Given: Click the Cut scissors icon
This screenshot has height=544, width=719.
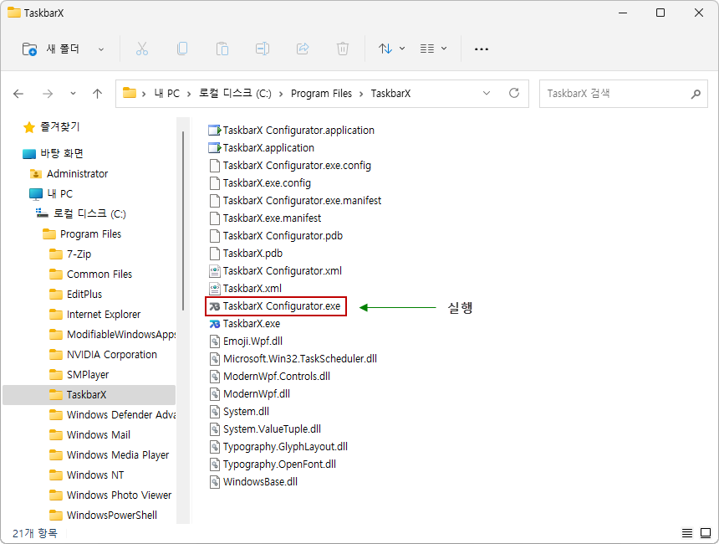Looking at the screenshot, I should pos(141,49).
